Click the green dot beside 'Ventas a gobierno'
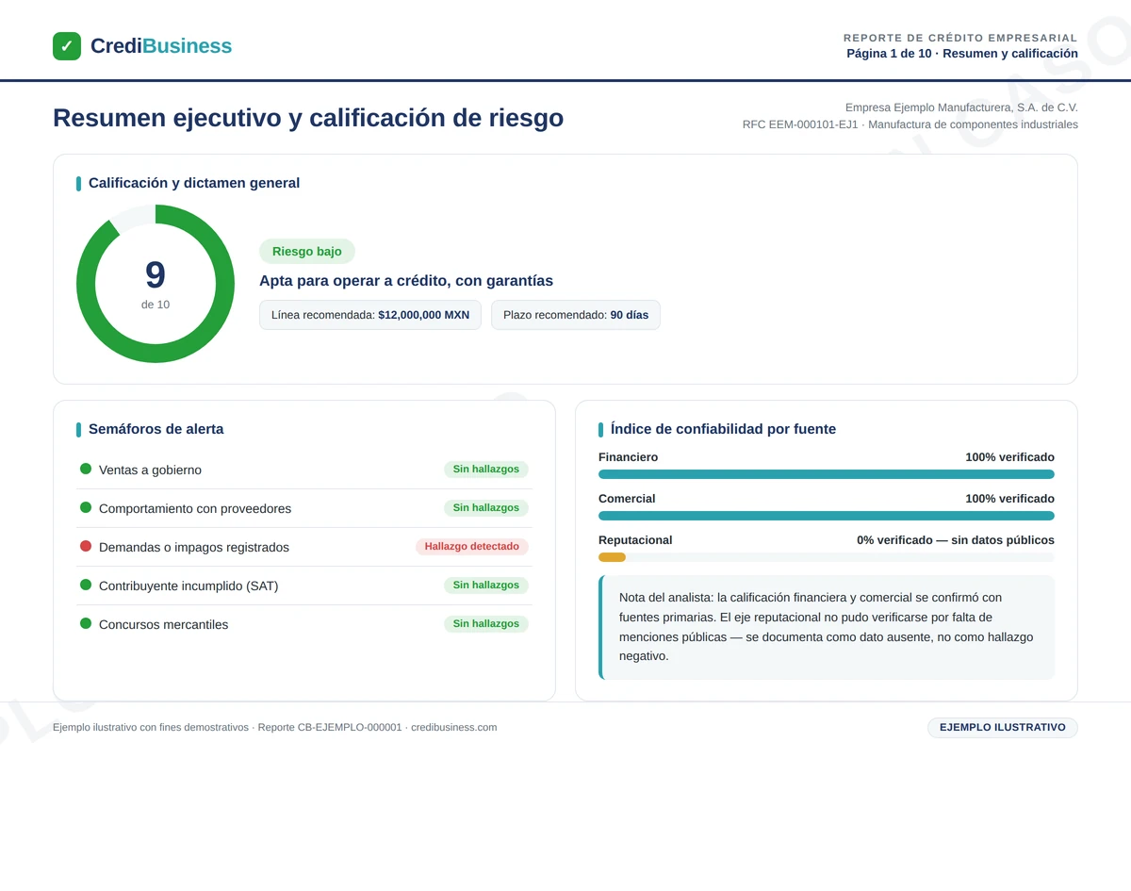Image resolution: width=1131 pixels, height=891 pixels. click(x=86, y=469)
